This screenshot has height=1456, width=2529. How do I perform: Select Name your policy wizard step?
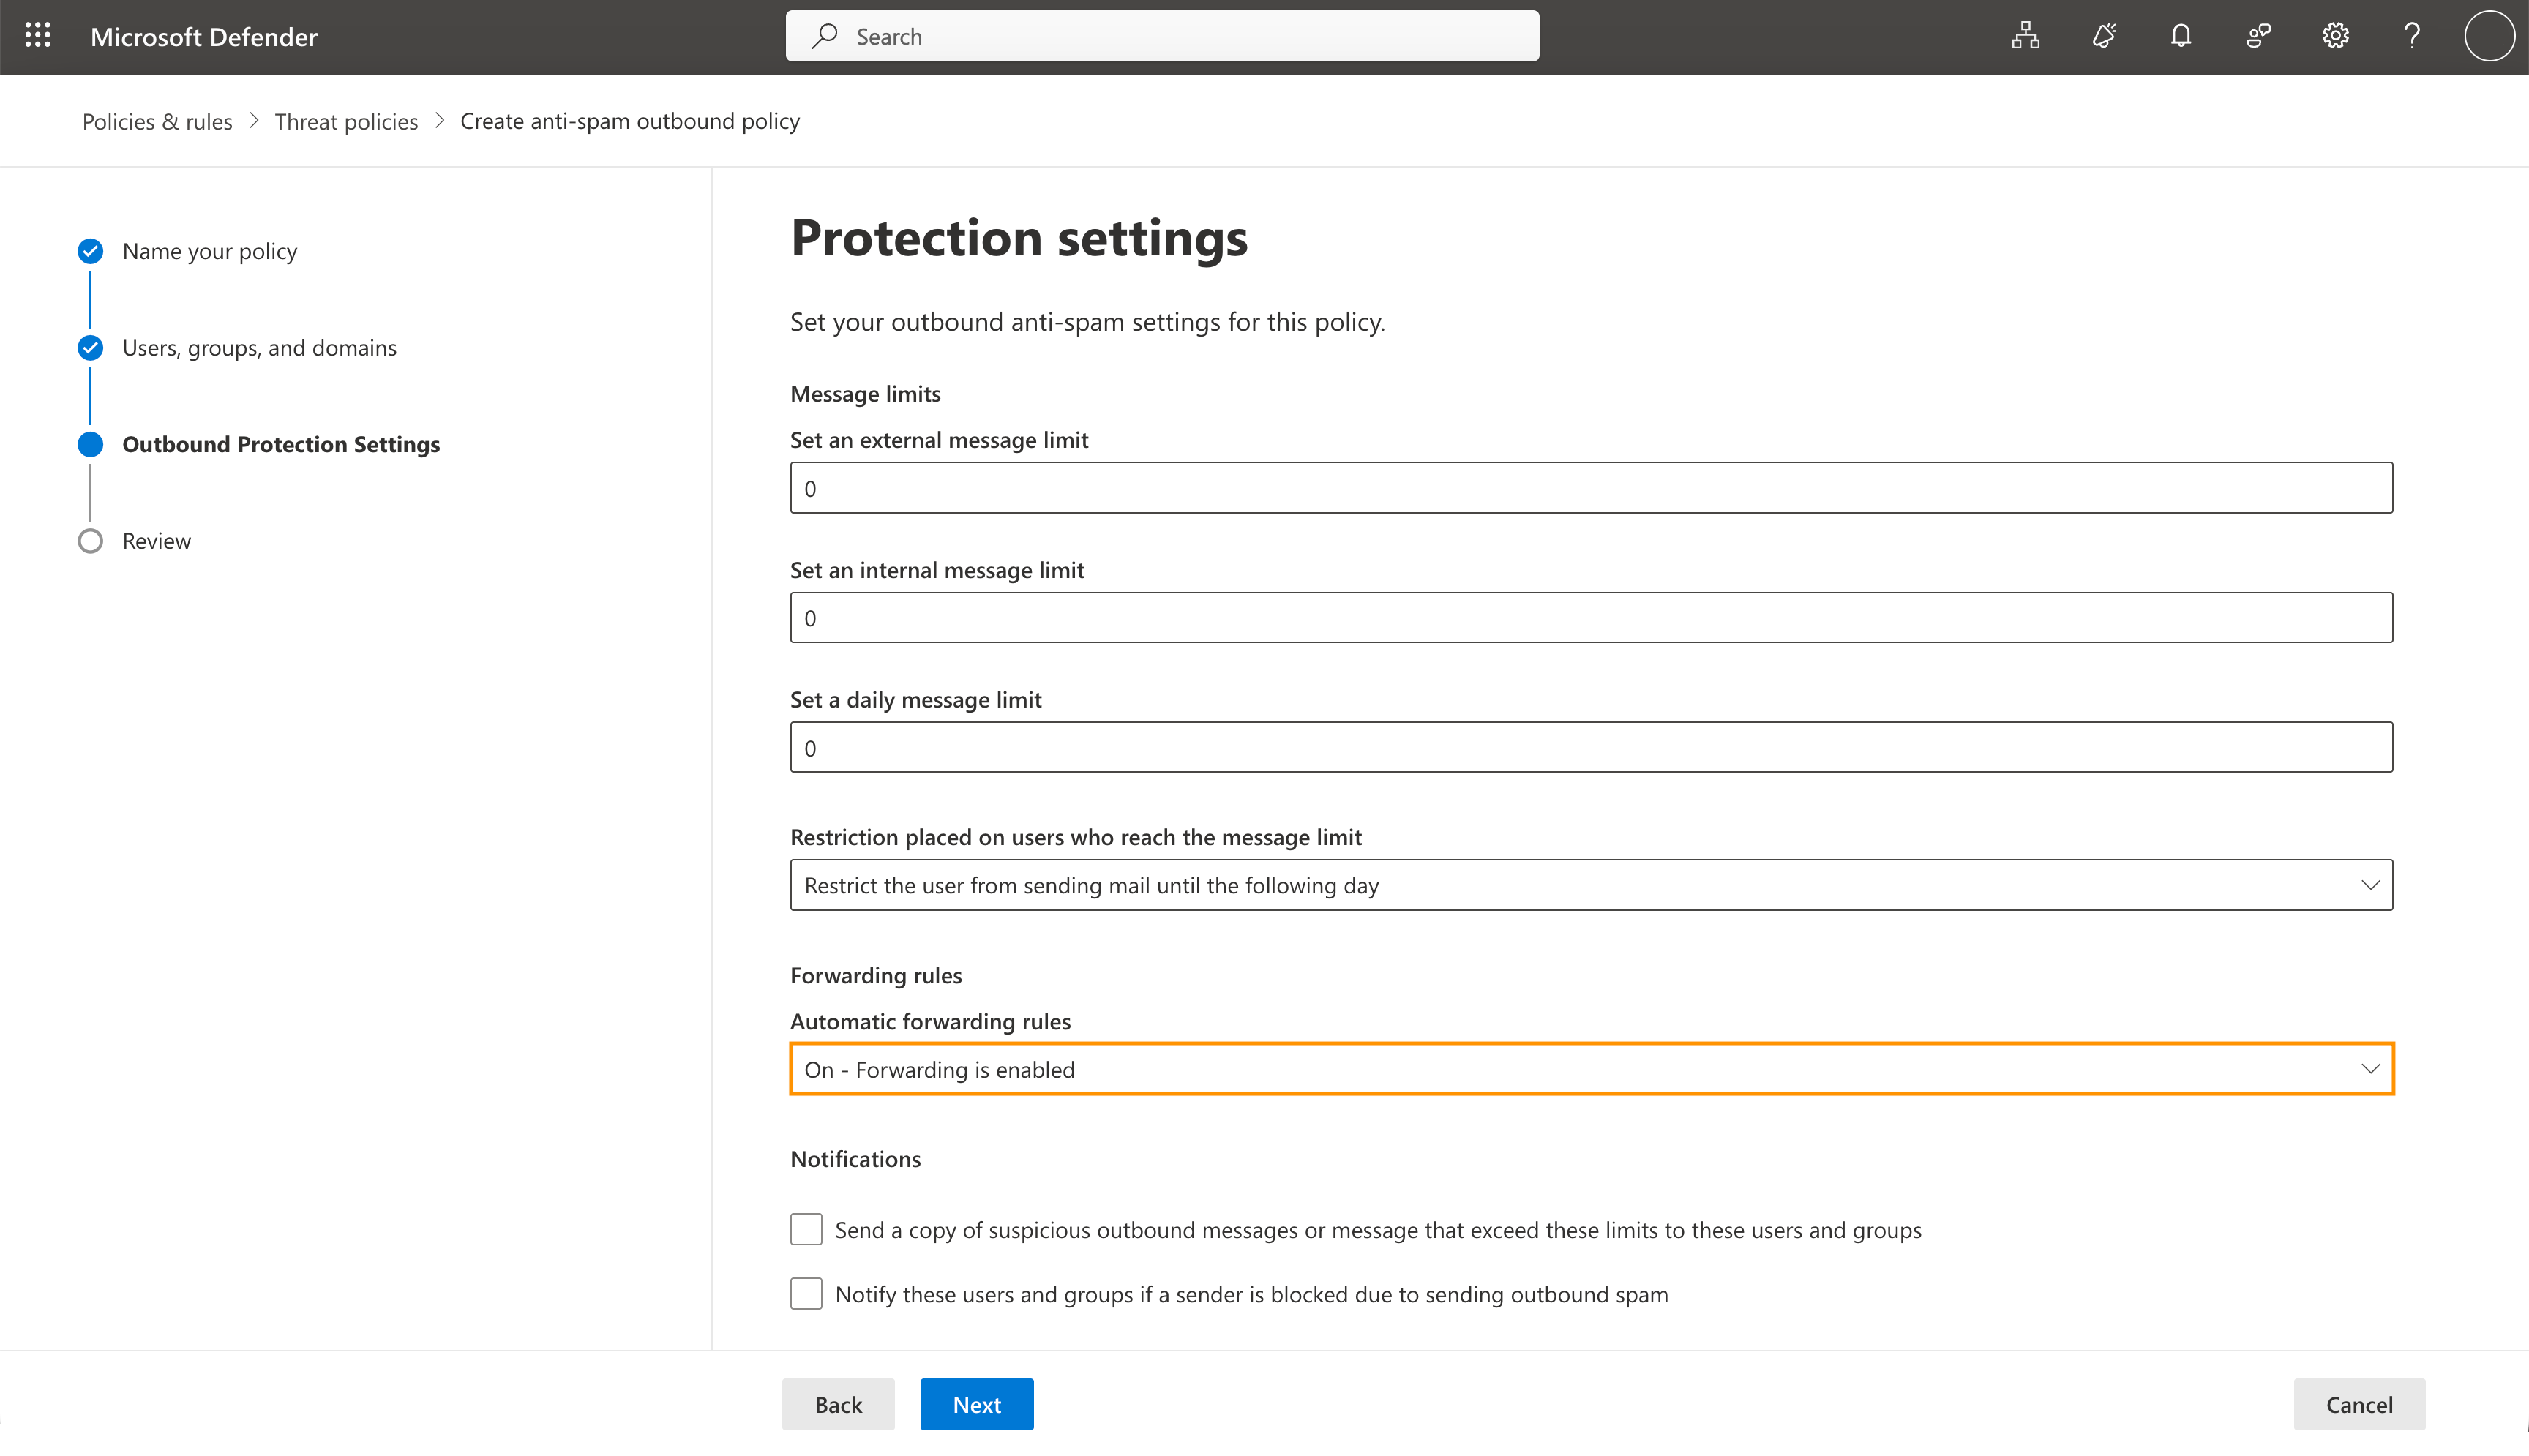pos(210,251)
